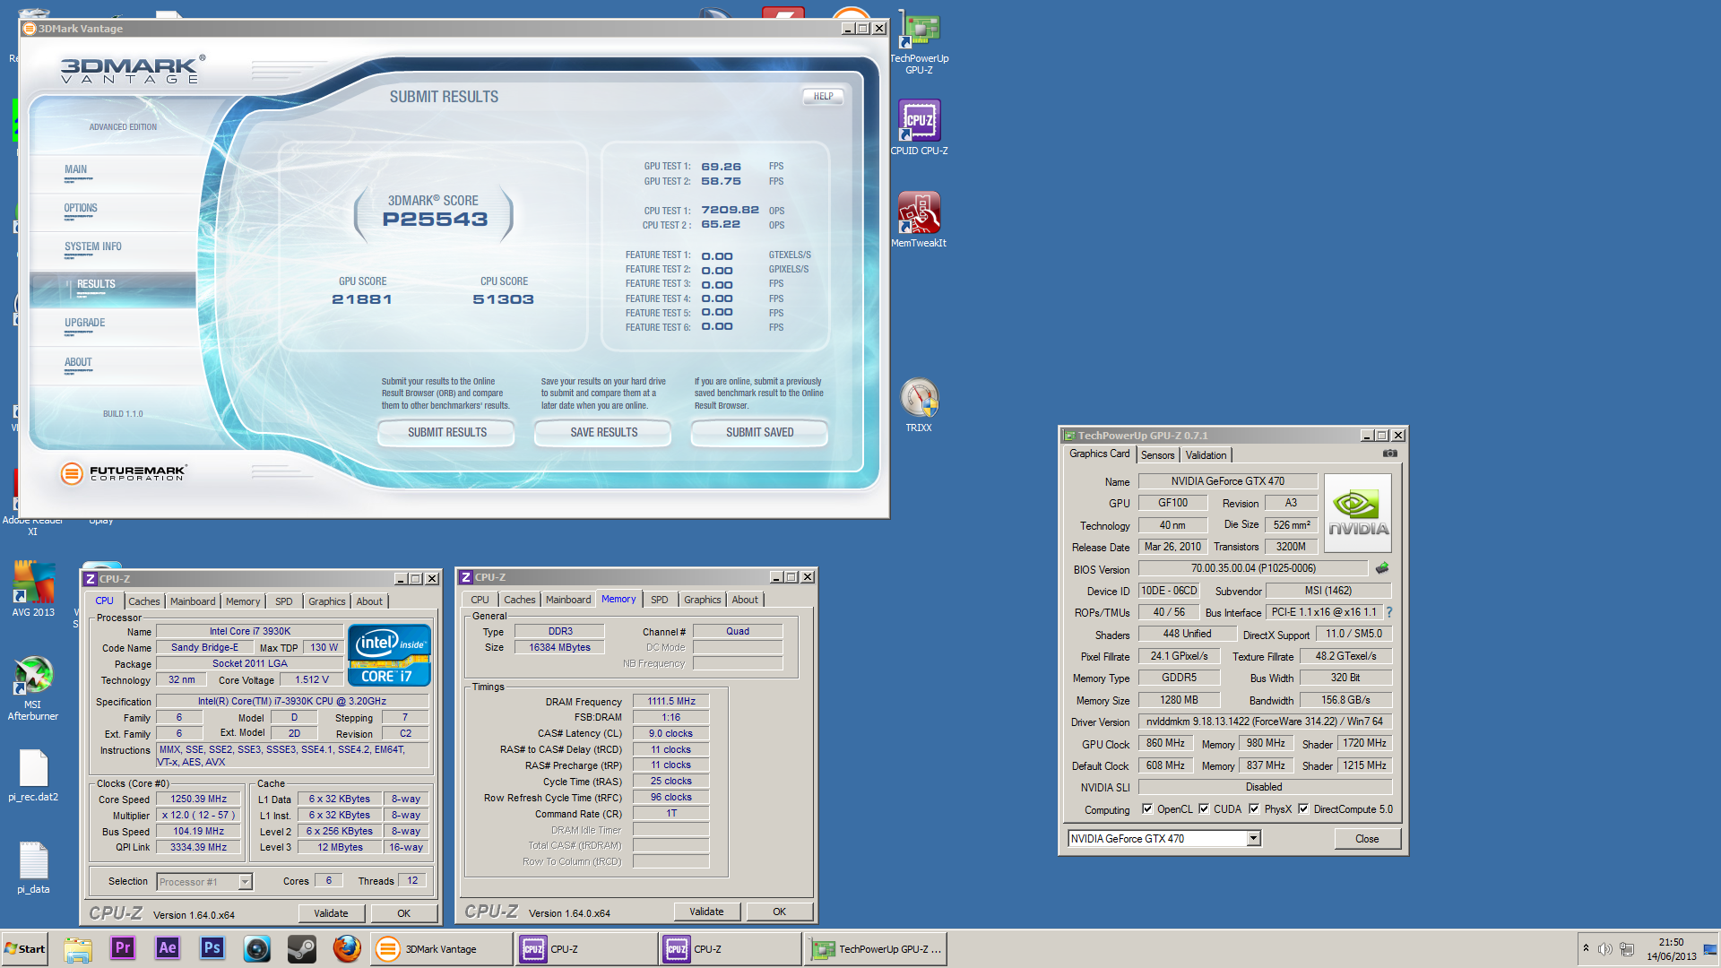Click SAVE RESULTS button
This screenshot has width=1721, height=968.
point(603,432)
